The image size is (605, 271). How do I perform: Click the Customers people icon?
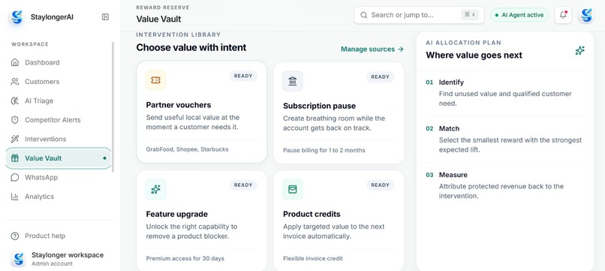(15, 82)
